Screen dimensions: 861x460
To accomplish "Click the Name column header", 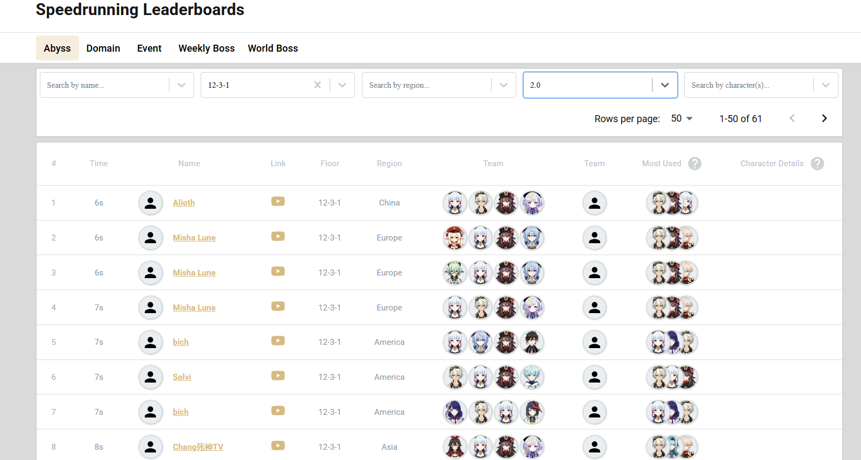I will coord(189,164).
